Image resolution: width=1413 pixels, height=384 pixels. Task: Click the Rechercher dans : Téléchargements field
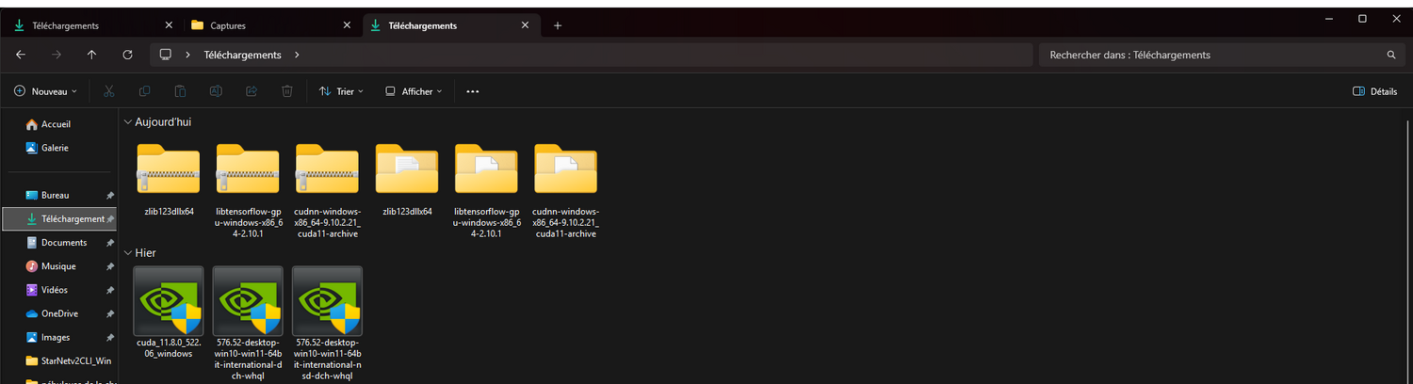tap(1222, 55)
